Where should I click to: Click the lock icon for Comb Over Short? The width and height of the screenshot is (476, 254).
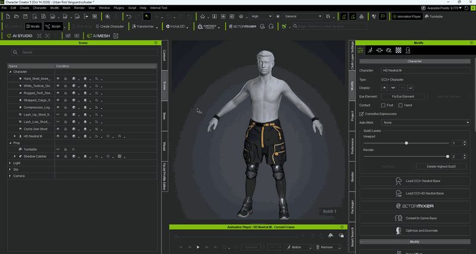tap(65, 129)
